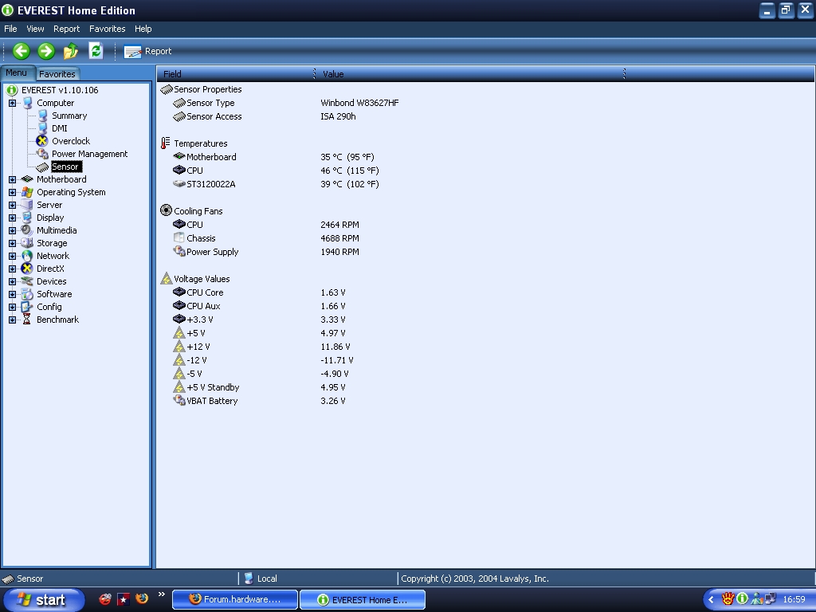
Task: Open the Report menu in menu bar
Action: [67, 29]
